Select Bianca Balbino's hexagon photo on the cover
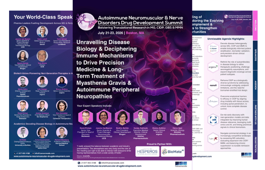Viewport: 265px width, 170px height. coord(159,117)
